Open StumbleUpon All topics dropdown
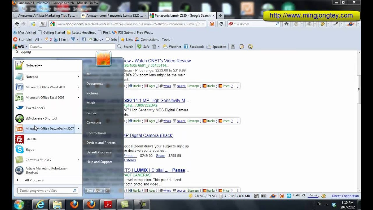The height and width of the screenshot is (210, 373). [x=38, y=39]
